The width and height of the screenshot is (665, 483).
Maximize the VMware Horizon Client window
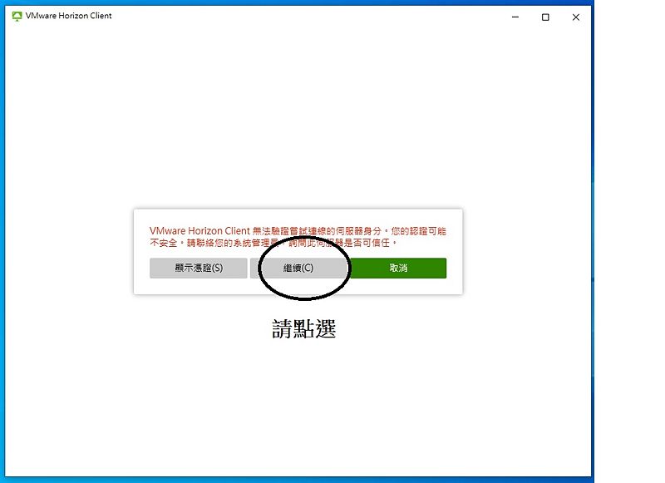point(545,17)
